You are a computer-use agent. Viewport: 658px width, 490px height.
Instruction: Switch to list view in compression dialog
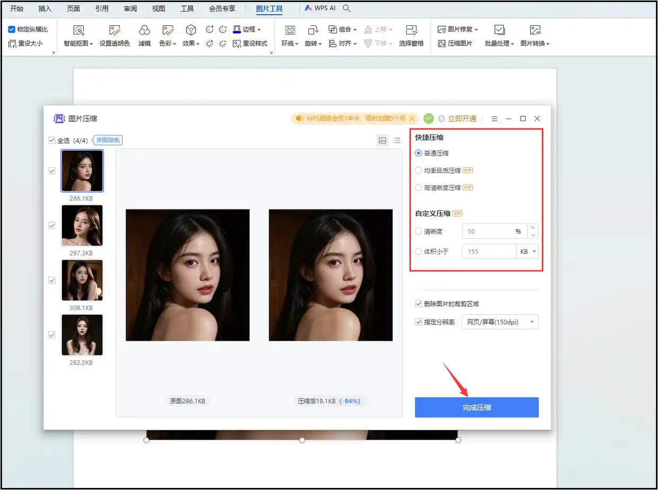click(x=397, y=140)
